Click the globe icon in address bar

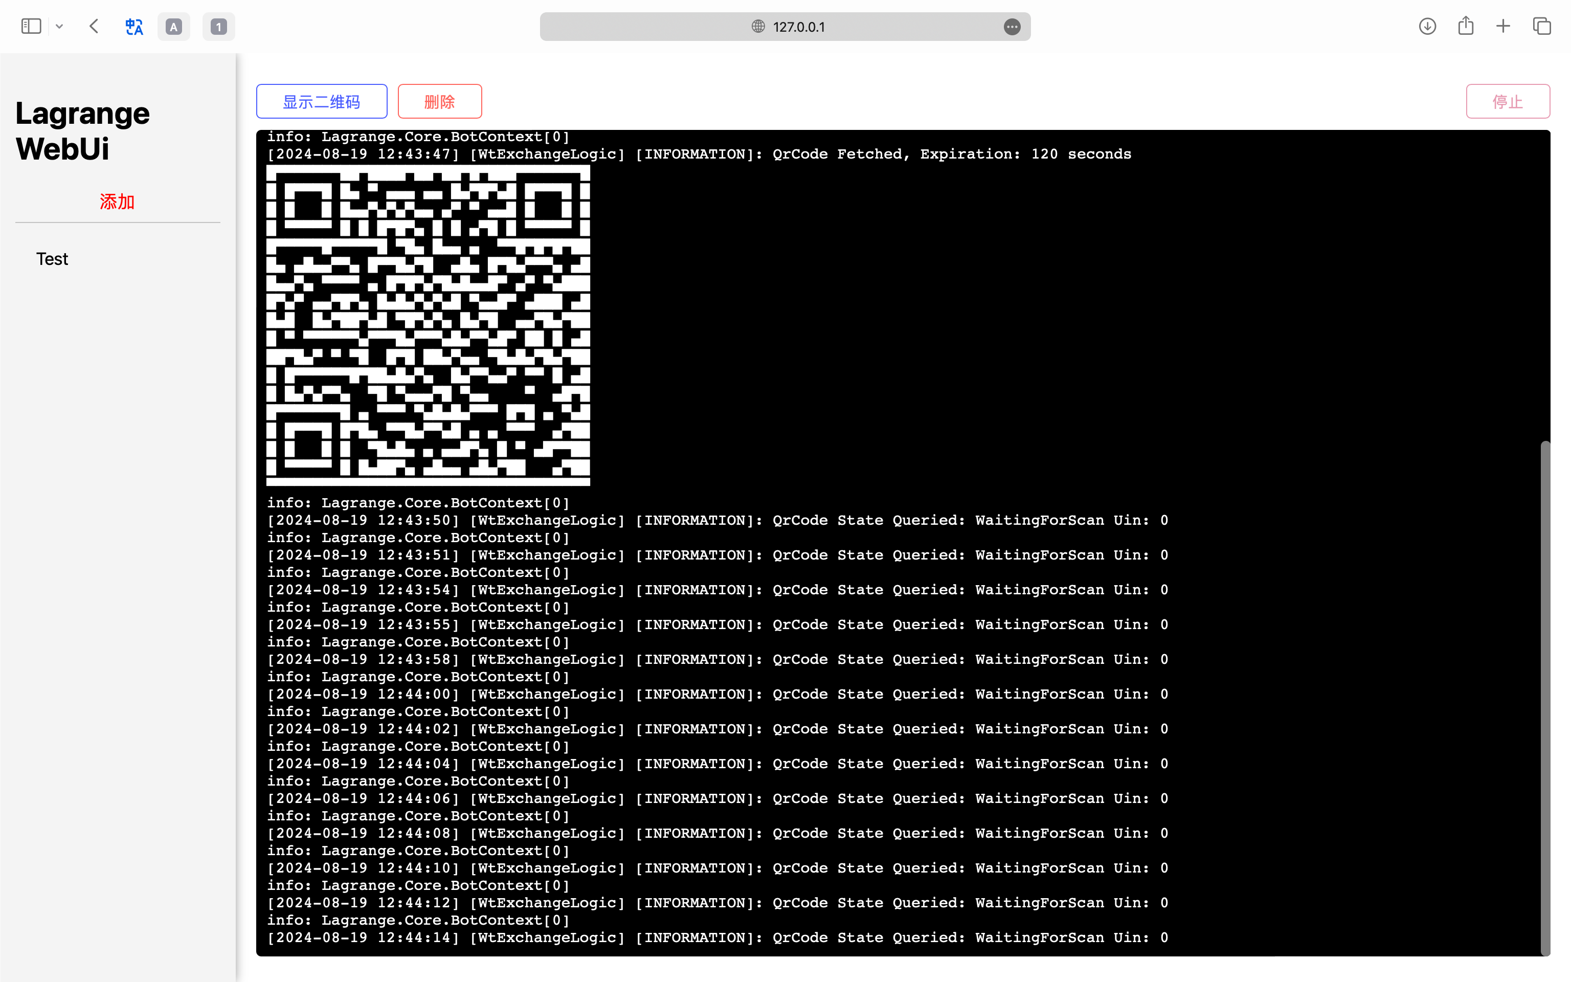[757, 27]
